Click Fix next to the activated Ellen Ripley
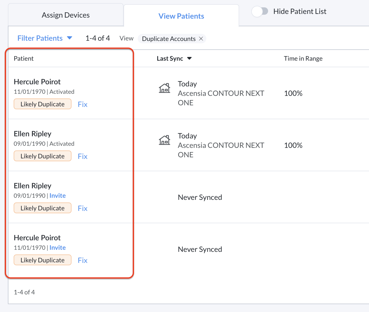This screenshot has height=312, width=369. 82,156
